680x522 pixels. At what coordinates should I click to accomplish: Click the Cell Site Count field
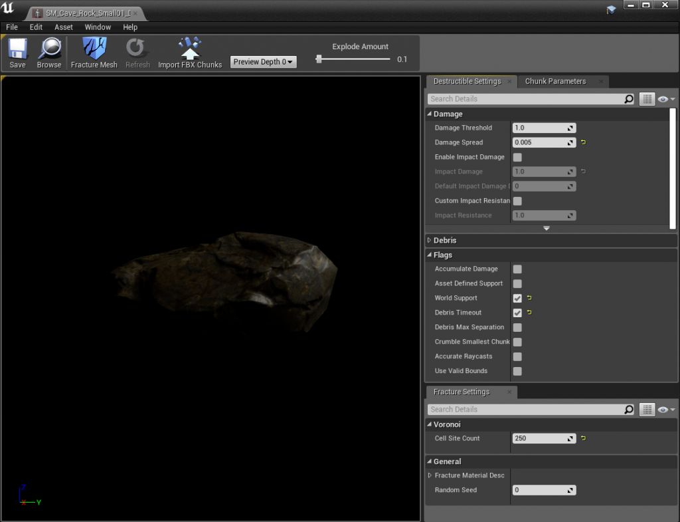pos(544,439)
